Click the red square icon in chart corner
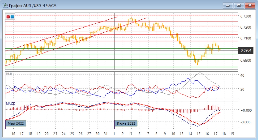 (x=8, y=17)
